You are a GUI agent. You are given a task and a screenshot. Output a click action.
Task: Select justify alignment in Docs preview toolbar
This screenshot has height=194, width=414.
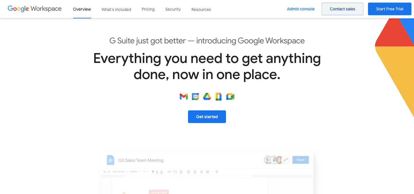(x=208, y=172)
